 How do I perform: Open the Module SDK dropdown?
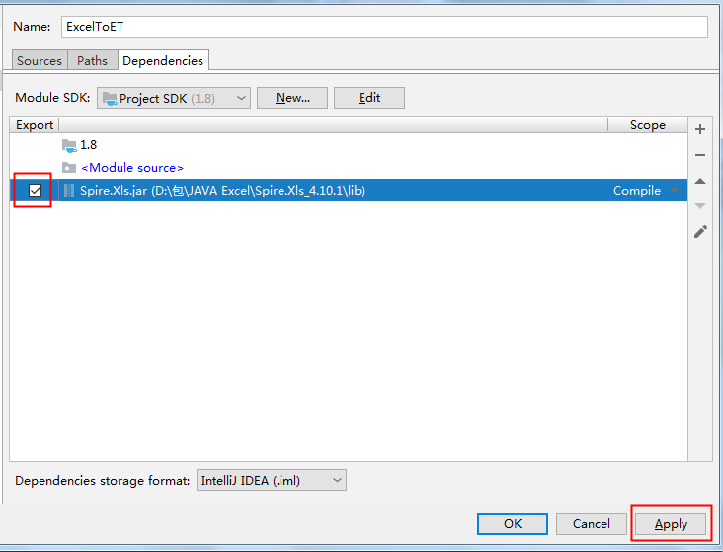pos(174,98)
